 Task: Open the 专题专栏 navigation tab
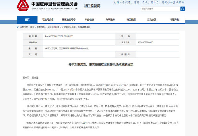pyautogui.click(x=174, y=19)
